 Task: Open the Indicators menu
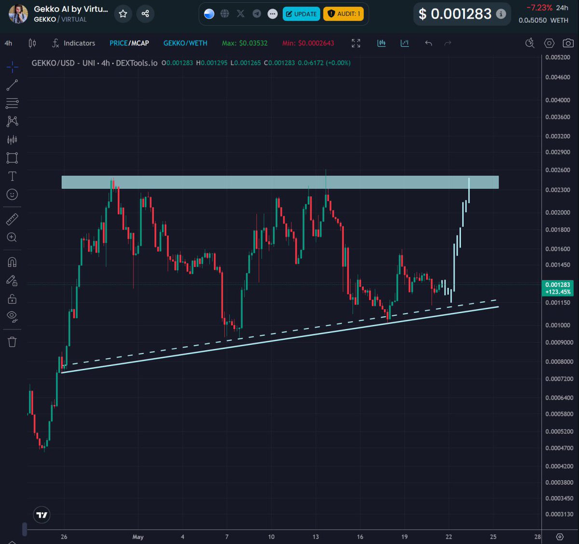[x=74, y=43]
